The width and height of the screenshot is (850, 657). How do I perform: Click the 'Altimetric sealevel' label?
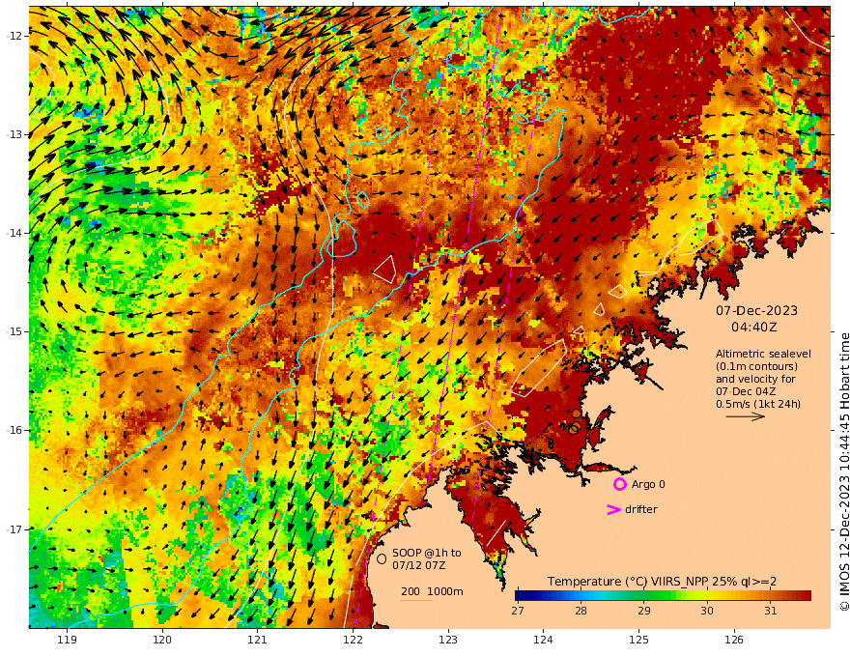click(x=763, y=354)
